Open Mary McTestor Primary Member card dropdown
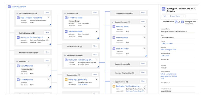Screen dimensions: 207x100 (49, 66)
